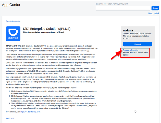
Task: Visit the es.didichuxing.com link
Action: click(x=30, y=112)
